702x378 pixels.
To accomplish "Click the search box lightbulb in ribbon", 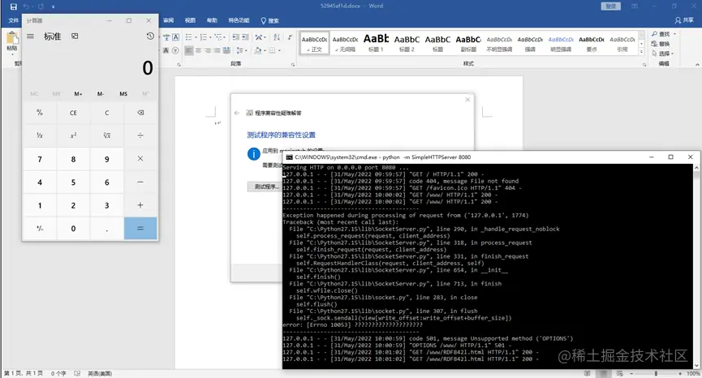I will pyautogui.click(x=263, y=20).
